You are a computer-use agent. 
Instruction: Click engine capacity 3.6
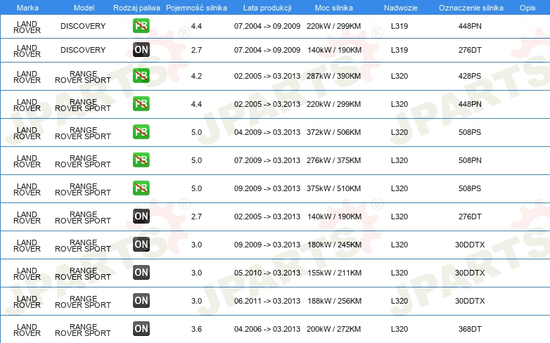click(x=196, y=329)
